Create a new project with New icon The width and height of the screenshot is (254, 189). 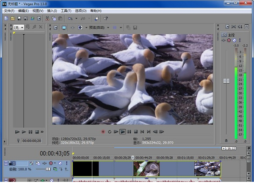[6, 19]
